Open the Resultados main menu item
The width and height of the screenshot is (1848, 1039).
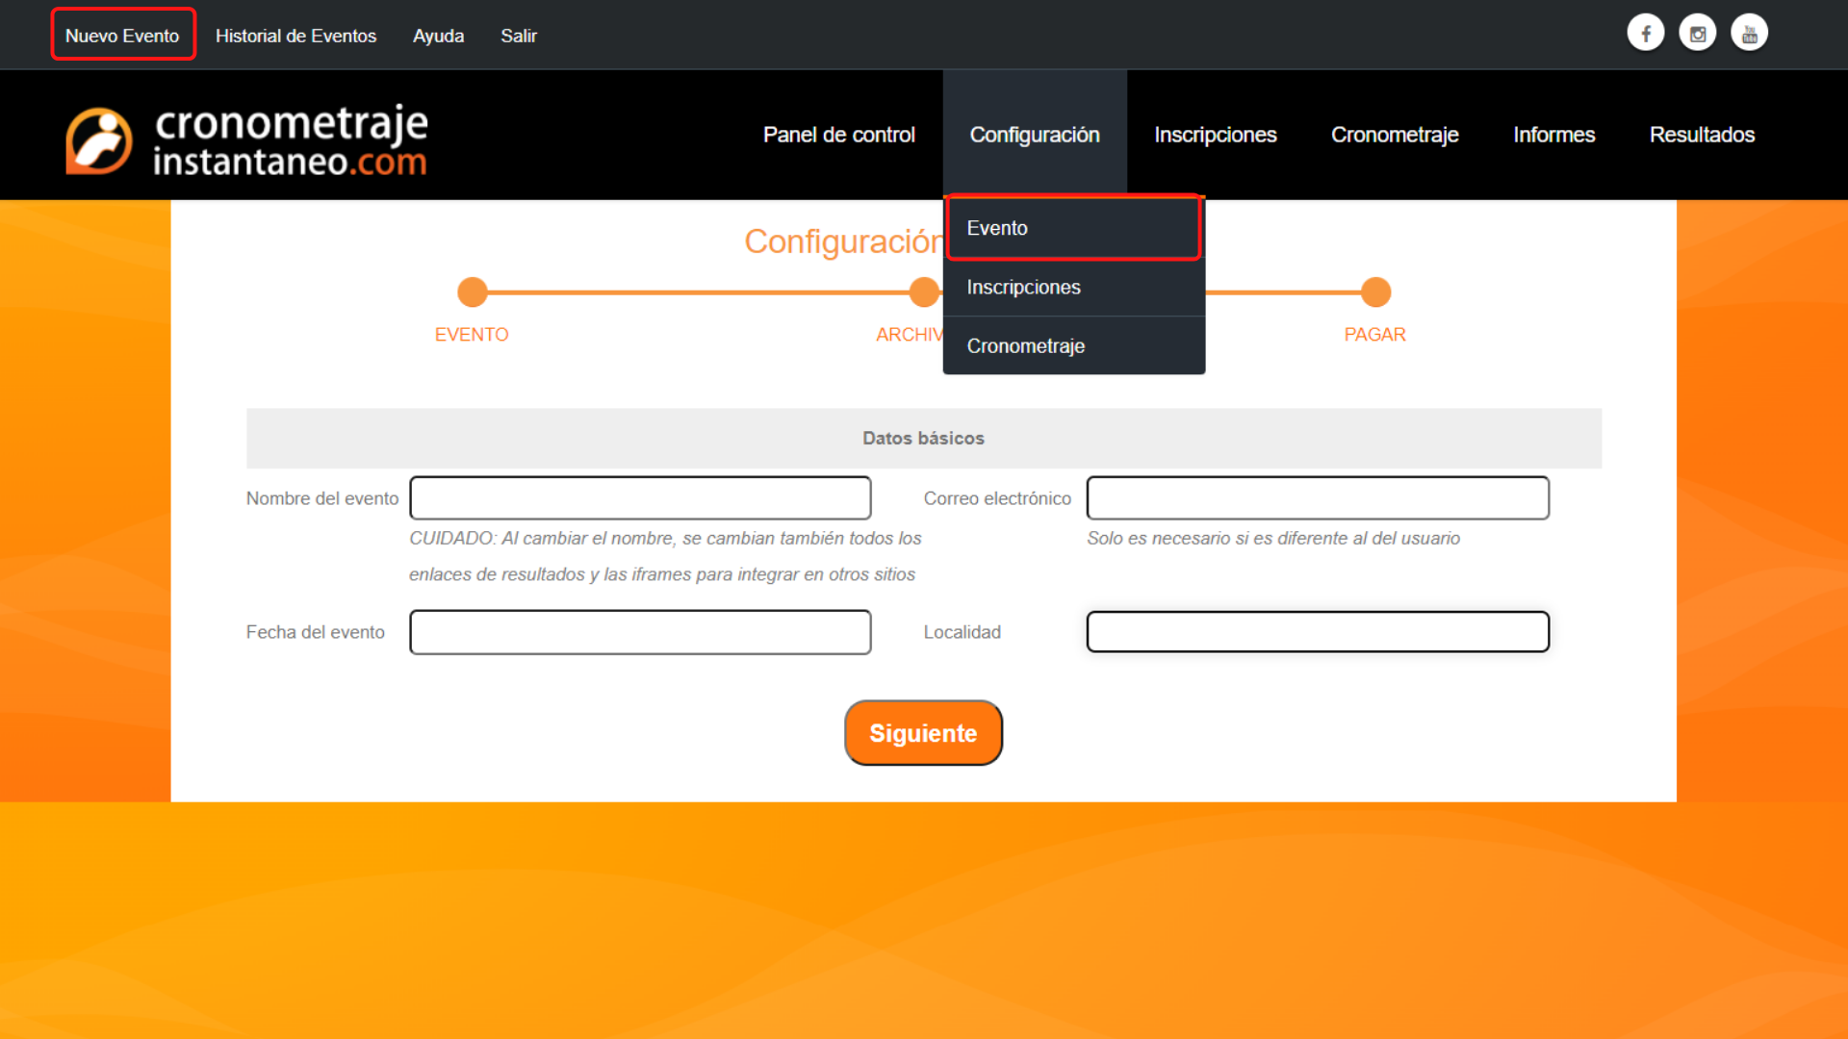tap(1701, 135)
